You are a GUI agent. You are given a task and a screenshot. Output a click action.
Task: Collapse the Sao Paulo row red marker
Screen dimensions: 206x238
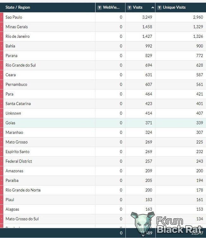tap(2, 17)
